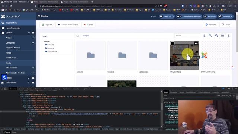This screenshot has width=238, height=134.
Task: Click My Joomla site link
Action: 210,16
